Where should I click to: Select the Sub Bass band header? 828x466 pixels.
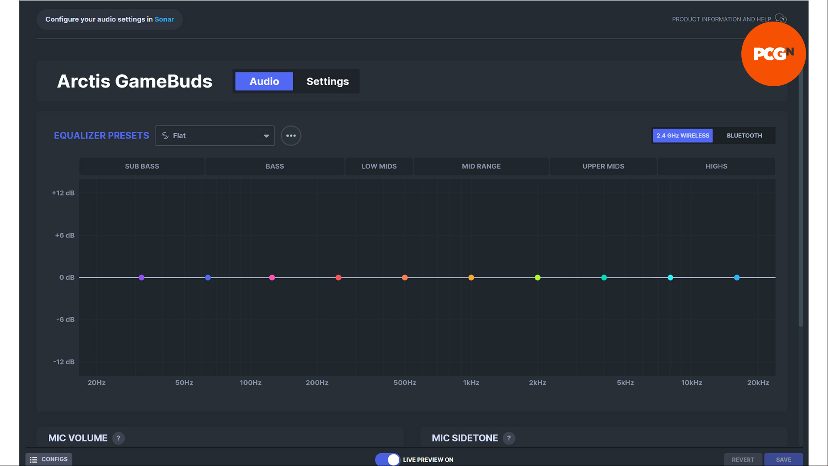coord(142,166)
